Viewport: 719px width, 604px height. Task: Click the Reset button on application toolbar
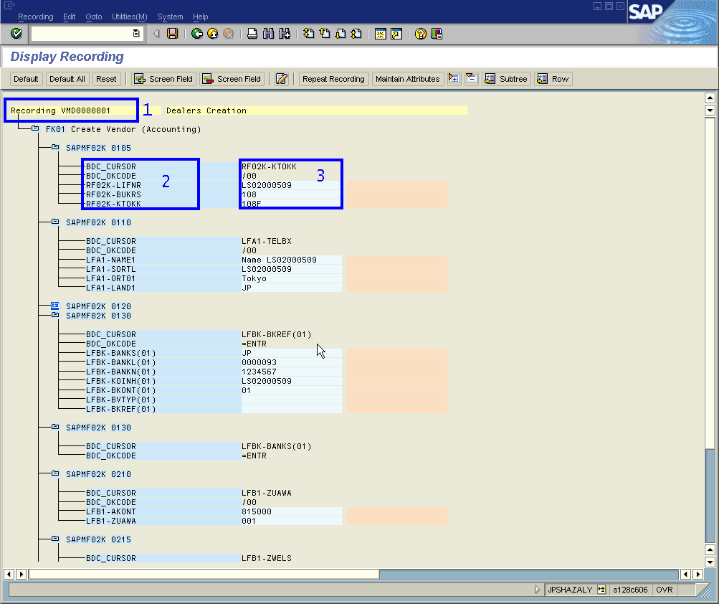pos(106,79)
